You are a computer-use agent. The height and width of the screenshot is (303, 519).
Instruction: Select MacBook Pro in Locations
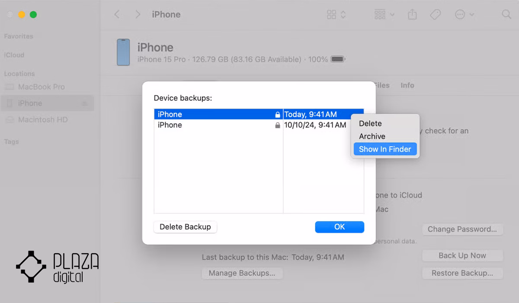41,87
